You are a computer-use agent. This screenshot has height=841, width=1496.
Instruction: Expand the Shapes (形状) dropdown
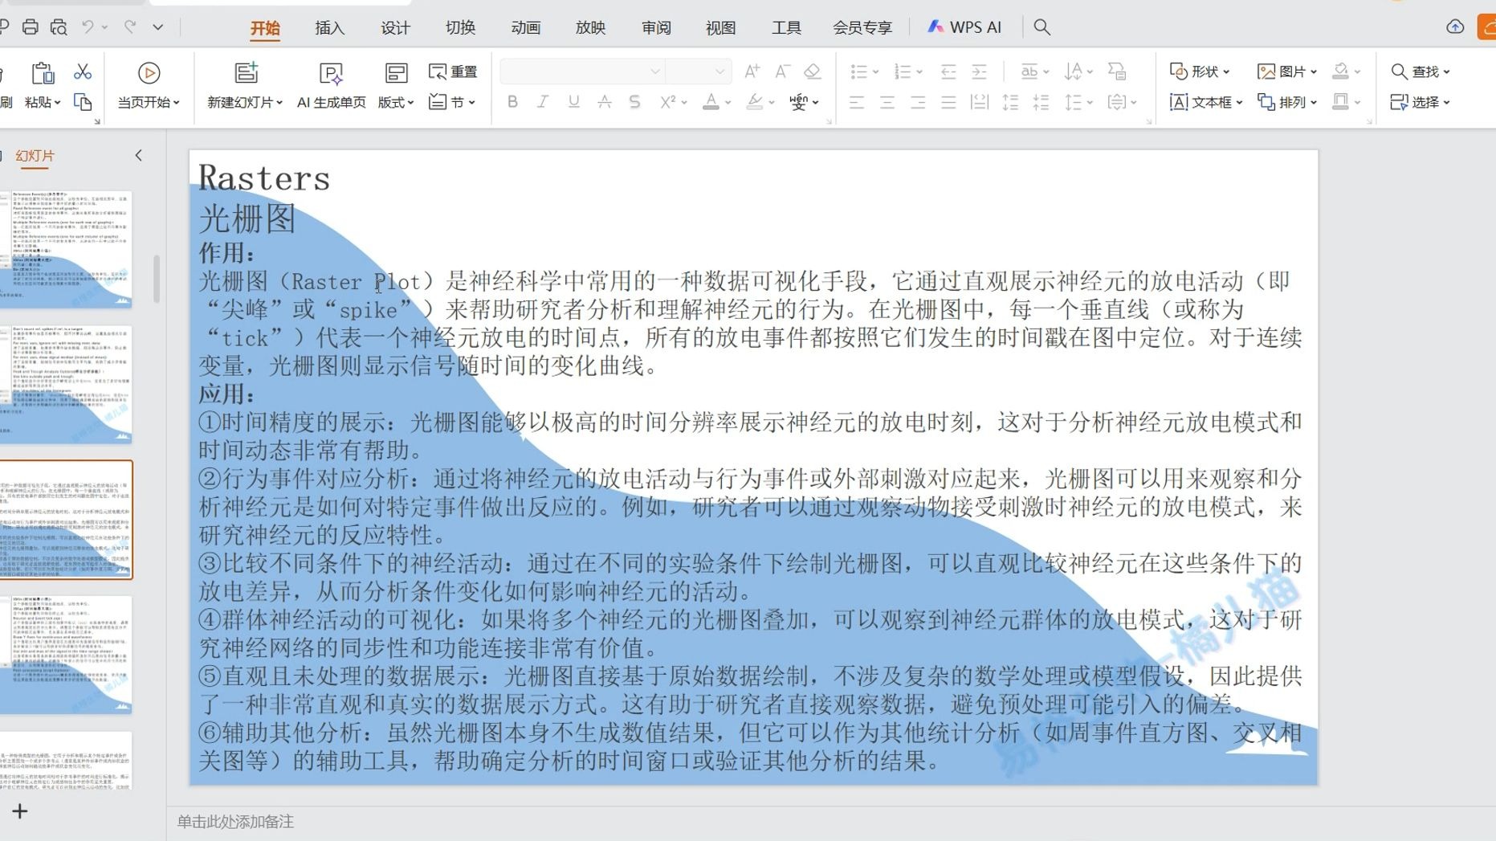pyautogui.click(x=1200, y=71)
